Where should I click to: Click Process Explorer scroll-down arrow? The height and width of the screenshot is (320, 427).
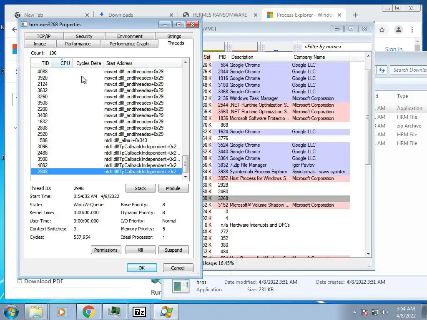click(x=368, y=254)
